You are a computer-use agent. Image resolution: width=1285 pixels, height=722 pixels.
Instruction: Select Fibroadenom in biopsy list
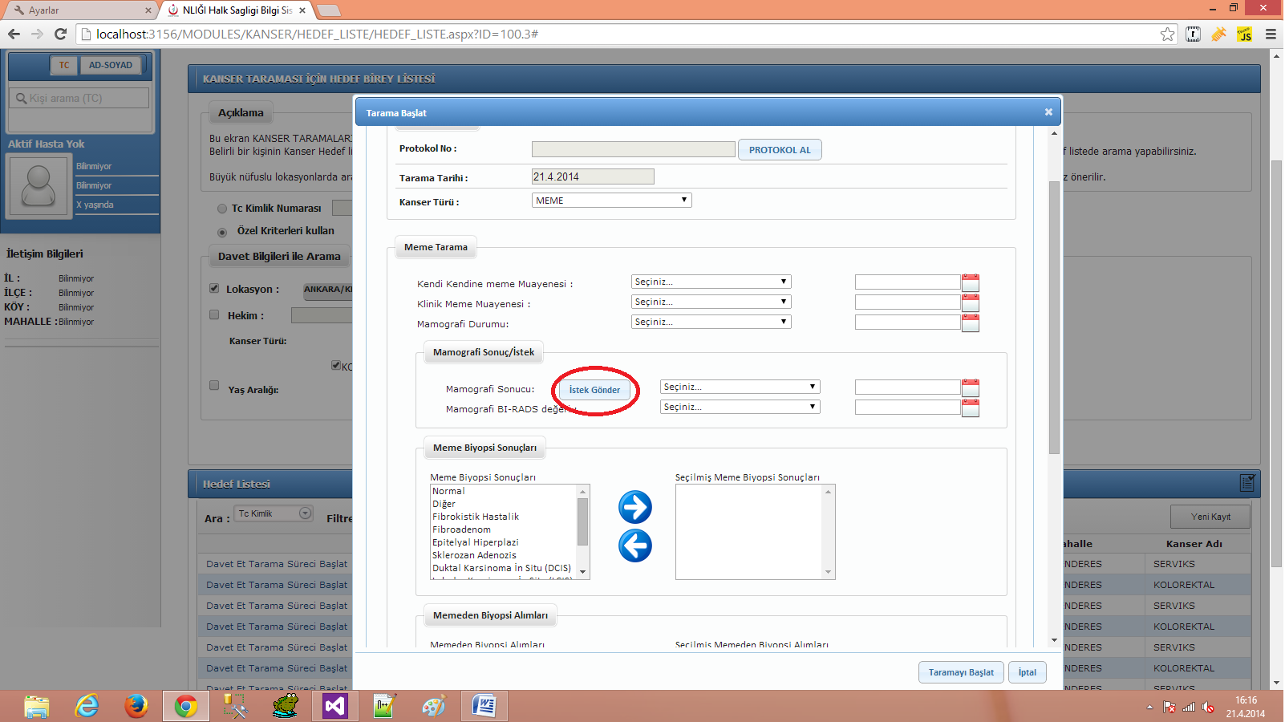(461, 529)
